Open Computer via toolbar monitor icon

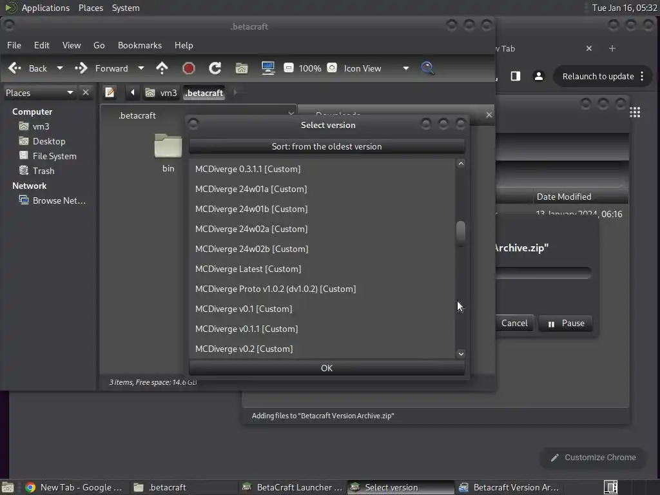tap(268, 68)
